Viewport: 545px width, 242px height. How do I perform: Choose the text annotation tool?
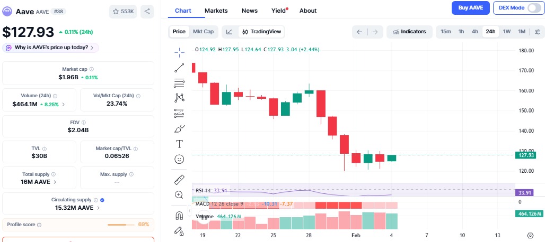coord(179,144)
